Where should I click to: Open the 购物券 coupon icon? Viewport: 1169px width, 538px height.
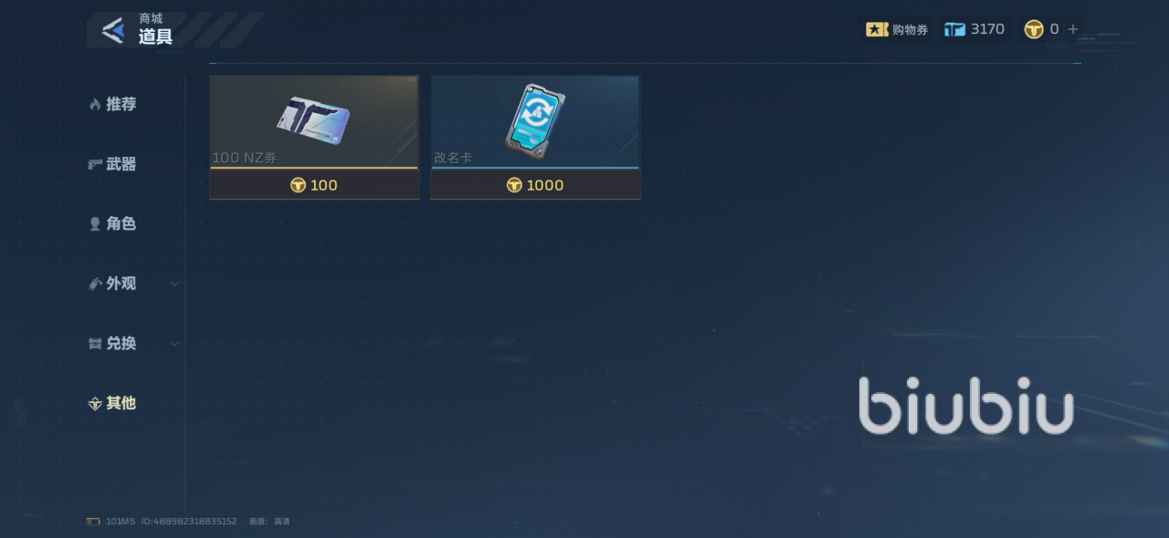877,30
